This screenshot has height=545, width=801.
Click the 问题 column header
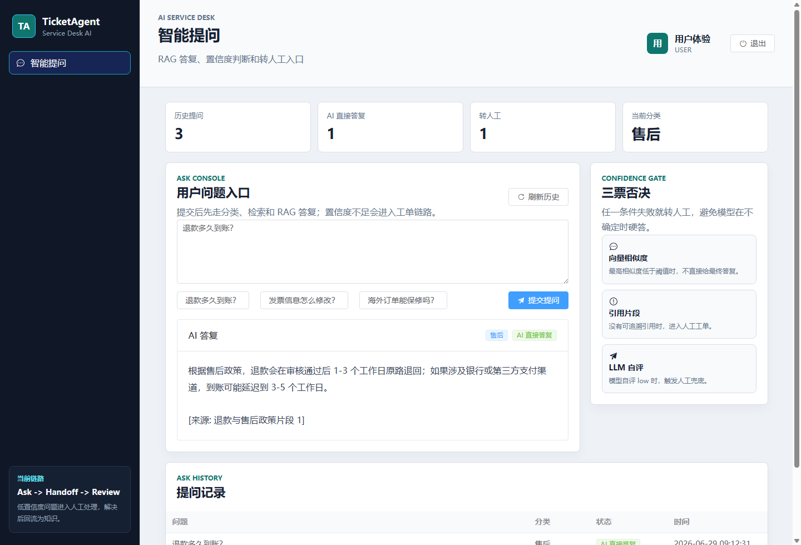180,522
